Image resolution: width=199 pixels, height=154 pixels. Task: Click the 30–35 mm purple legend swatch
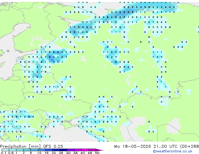click(71, 150)
